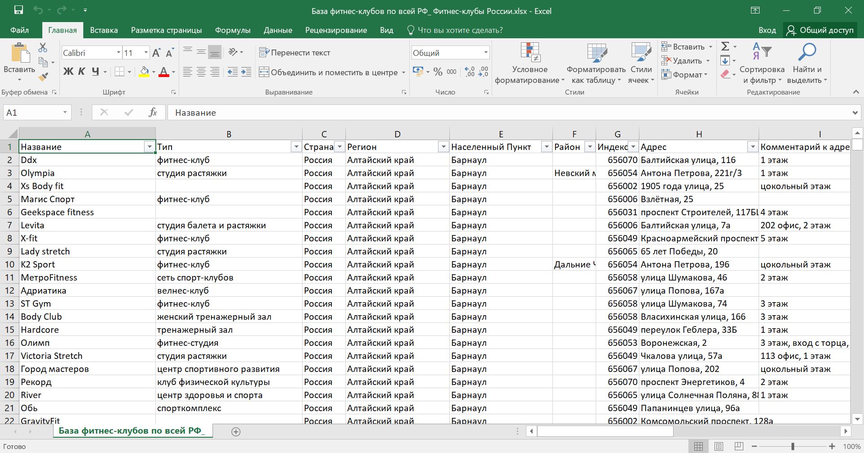Screen dimensions: 864x453
Task: Click the Общий доступ share button
Action: click(820, 30)
